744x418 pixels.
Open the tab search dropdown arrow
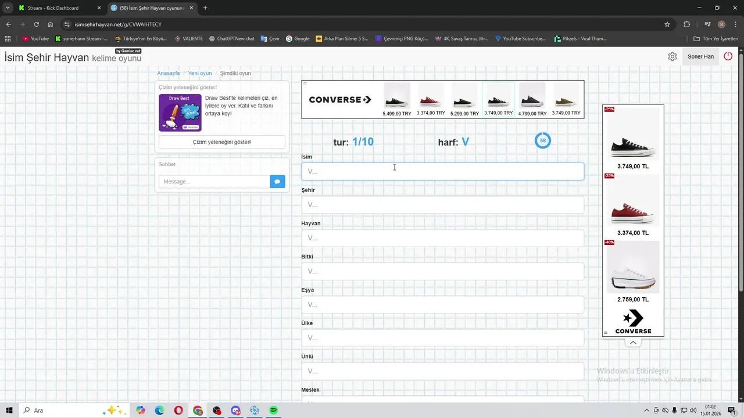pos(8,8)
